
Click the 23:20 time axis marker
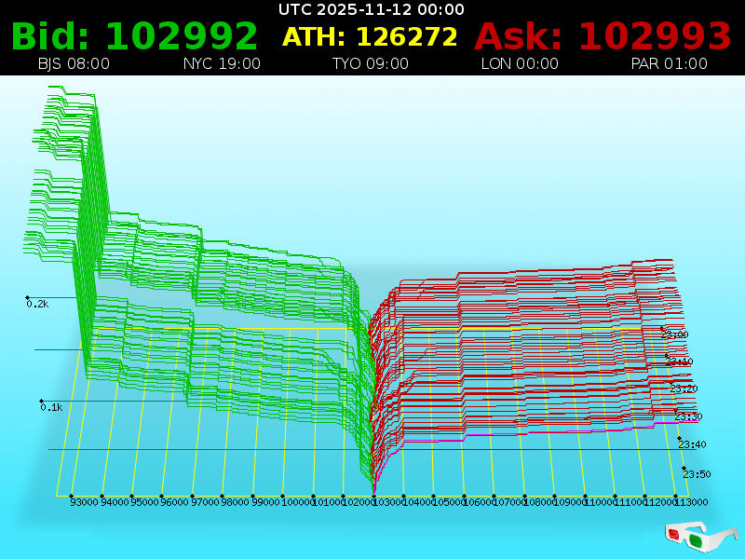tap(684, 389)
